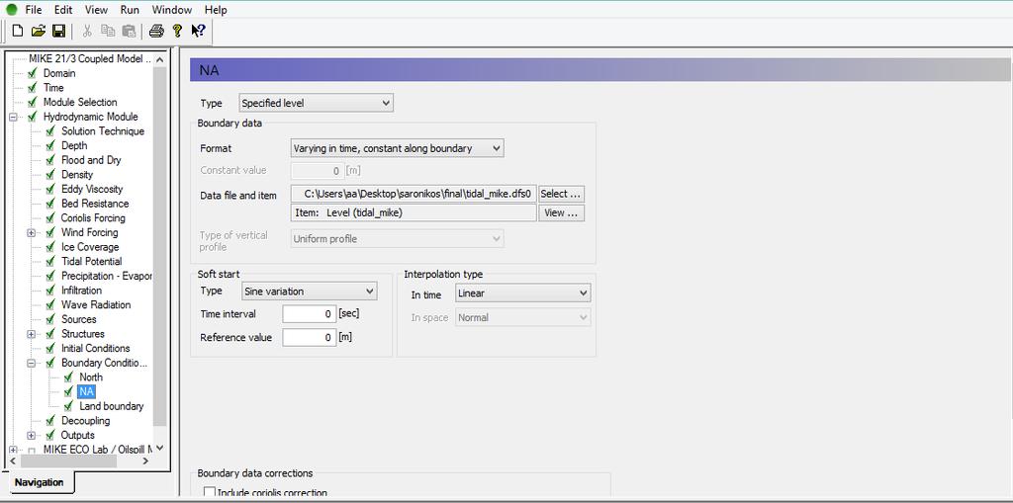Click the Reference value input field

click(310, 338)
